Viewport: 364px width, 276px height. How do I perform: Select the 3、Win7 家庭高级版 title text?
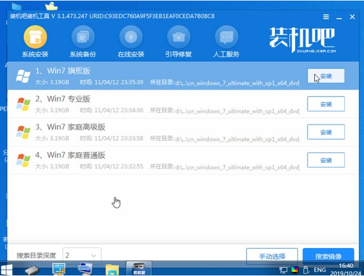coord(70,127)
